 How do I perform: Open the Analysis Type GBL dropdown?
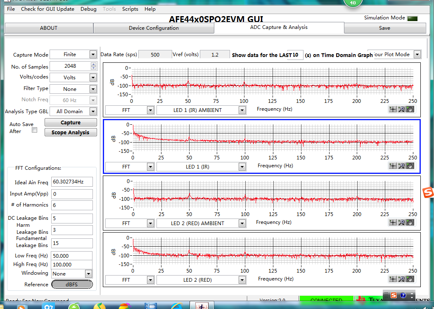coord(93,112)
